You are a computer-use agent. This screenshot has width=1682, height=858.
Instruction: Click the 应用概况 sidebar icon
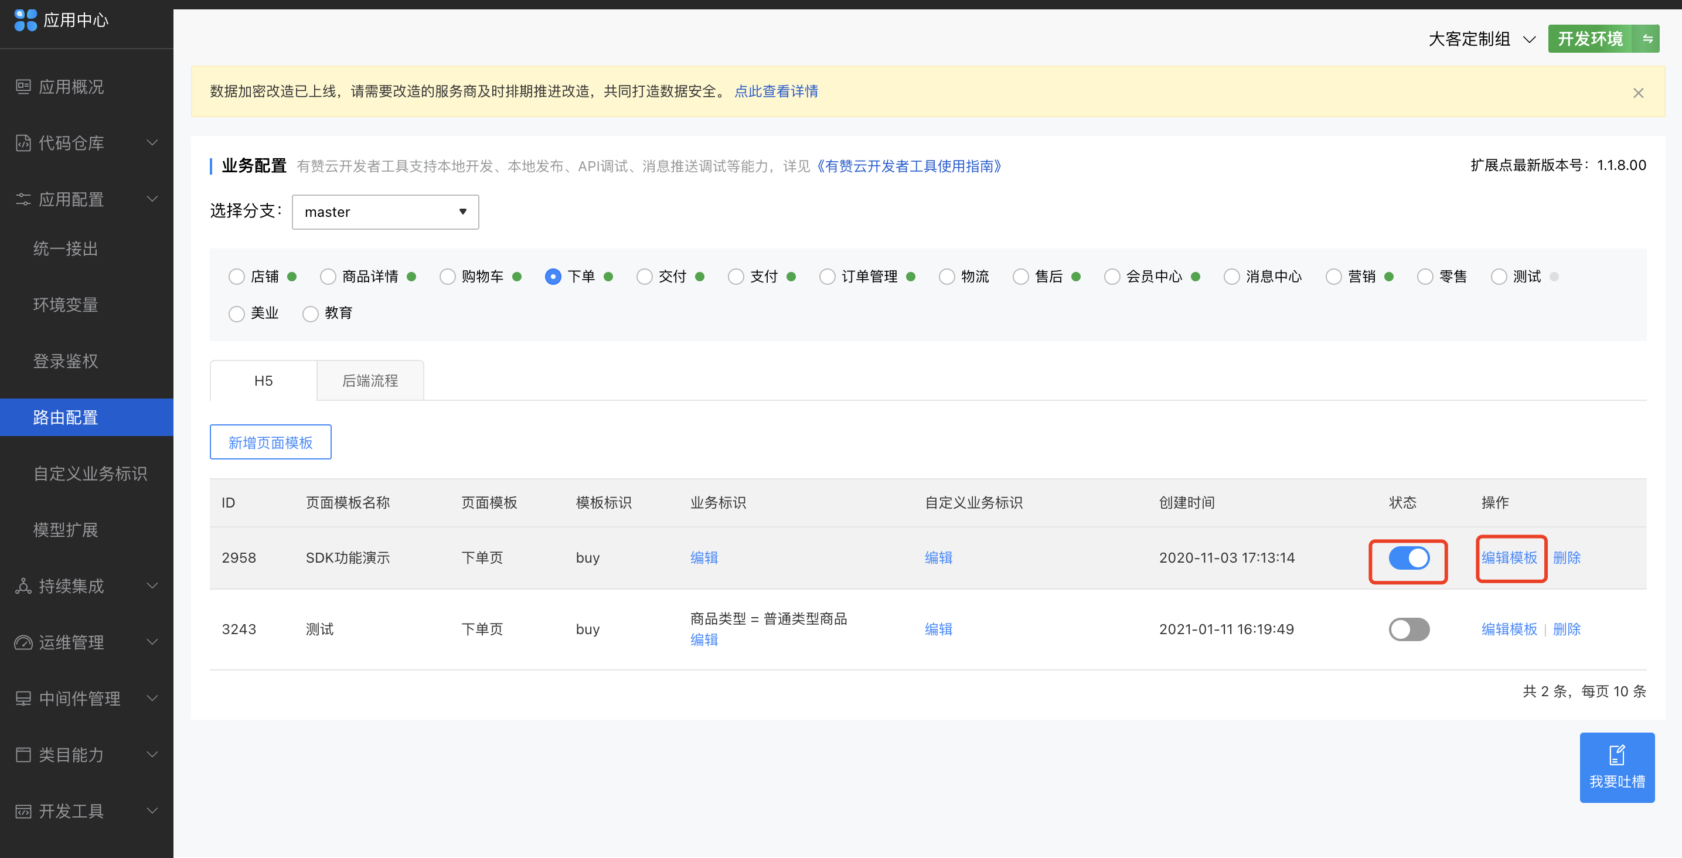23,87
